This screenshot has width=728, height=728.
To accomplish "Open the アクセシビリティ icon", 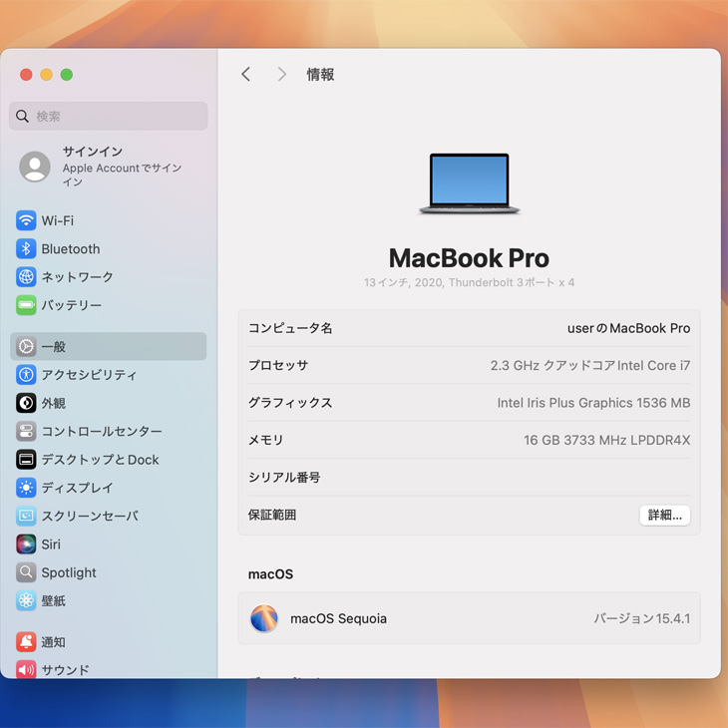I will (x=26, y=375).
